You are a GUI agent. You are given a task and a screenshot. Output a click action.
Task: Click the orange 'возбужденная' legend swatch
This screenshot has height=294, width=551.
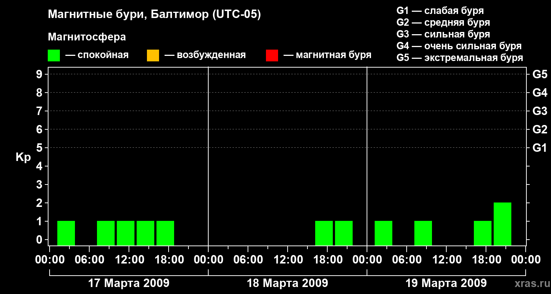[153, 55]
